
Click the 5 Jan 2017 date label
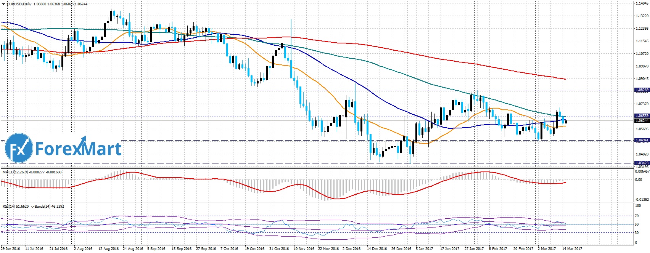pos(425,249)
